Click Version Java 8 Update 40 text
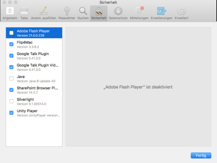The height and width of the screenshot is (163, 217). click(36, 81)
